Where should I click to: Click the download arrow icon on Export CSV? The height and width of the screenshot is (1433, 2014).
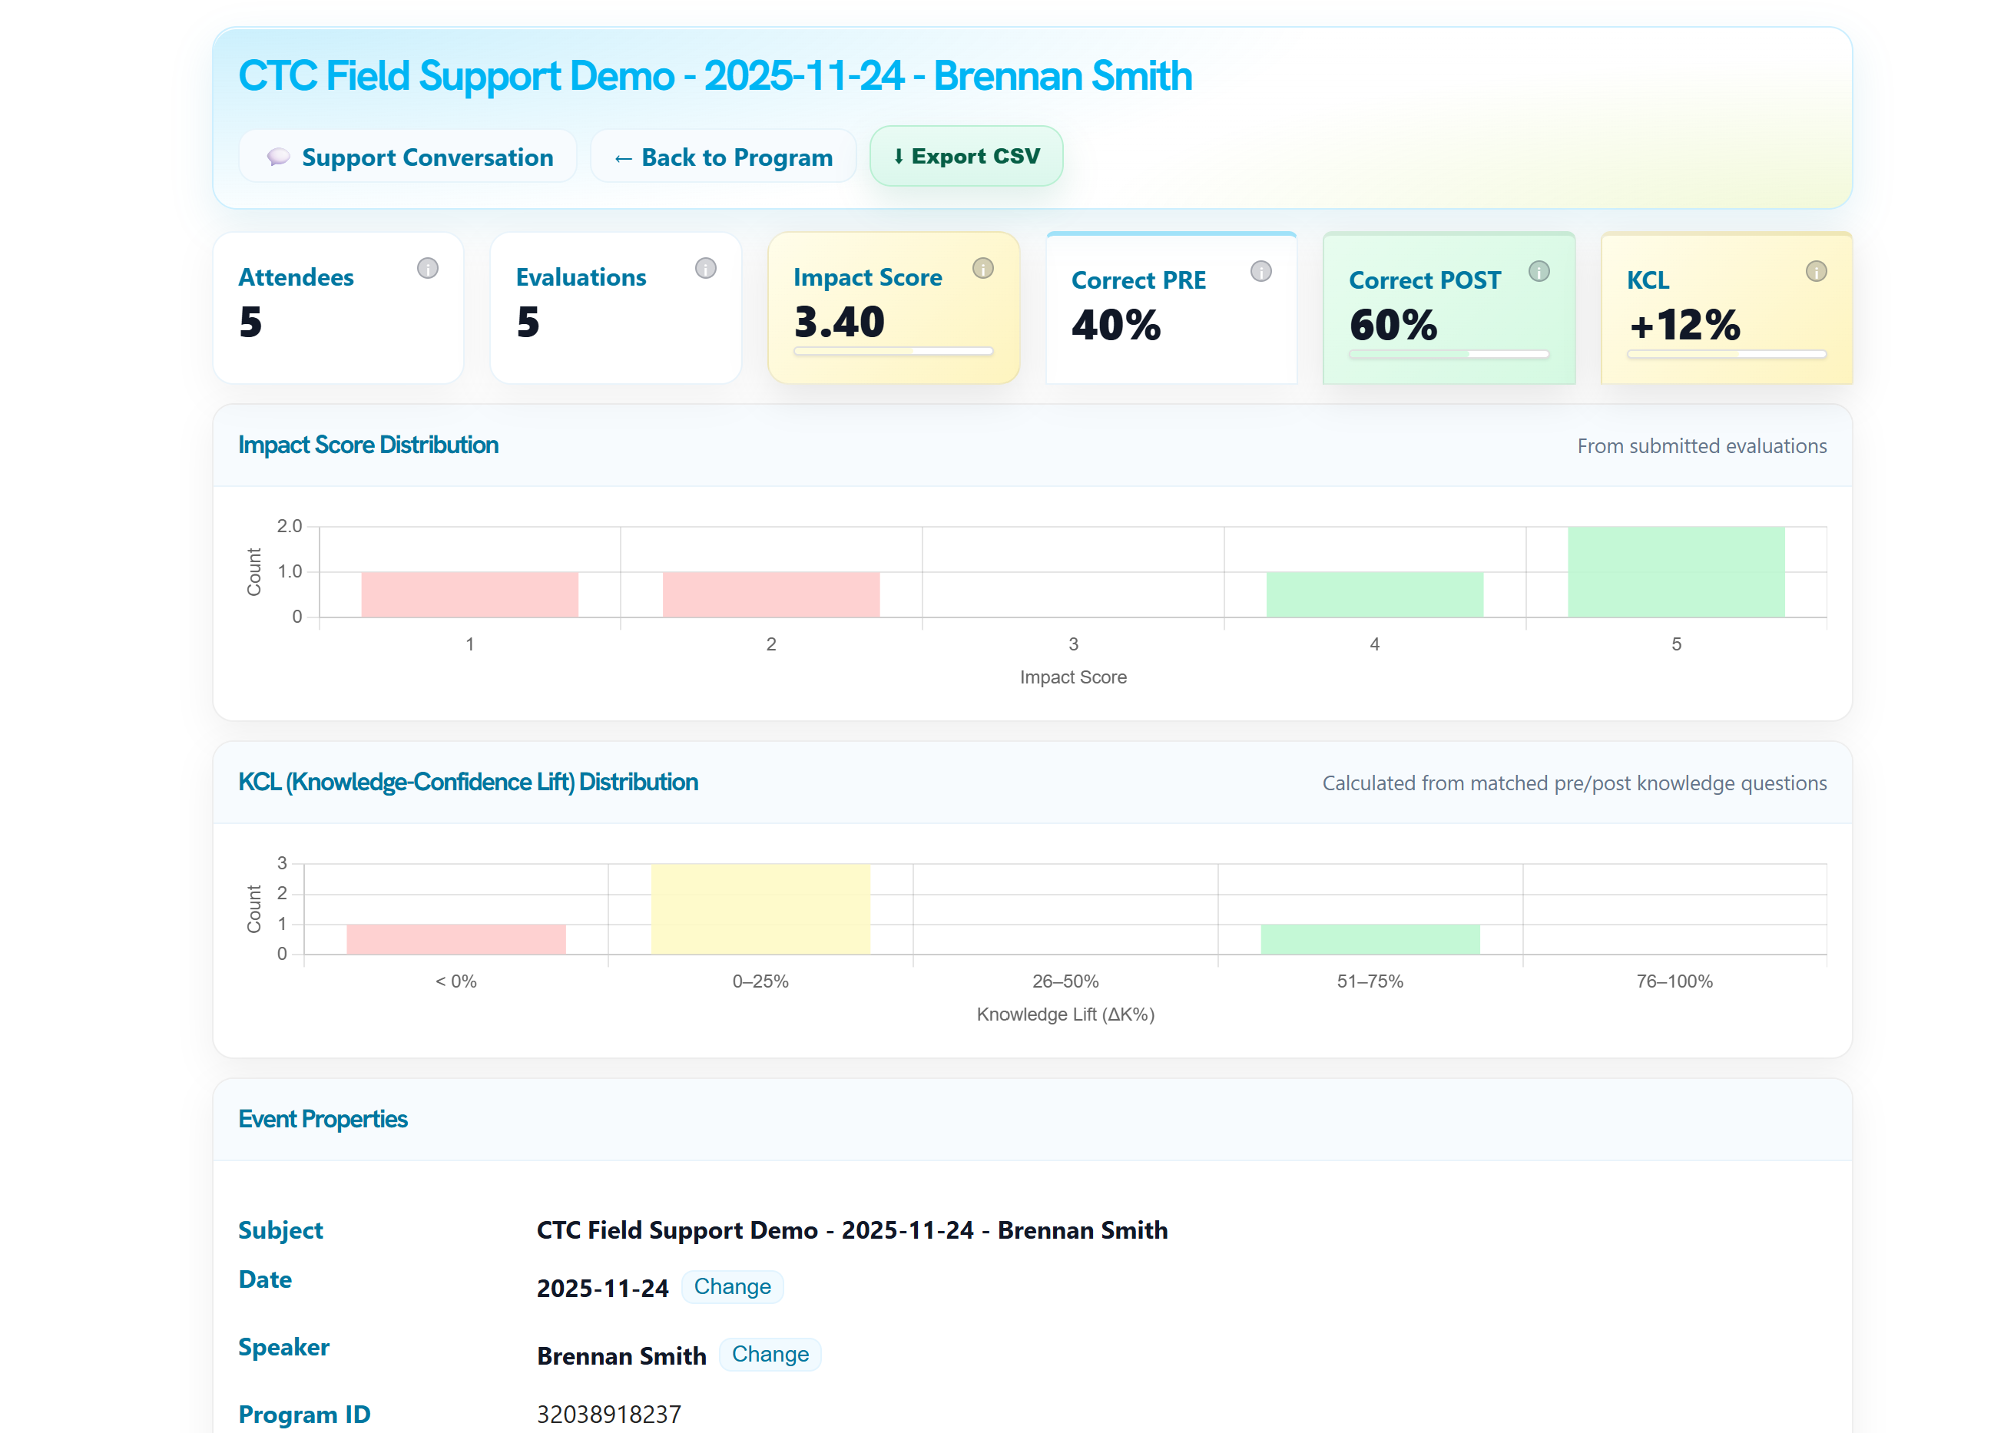coord(898,156)
